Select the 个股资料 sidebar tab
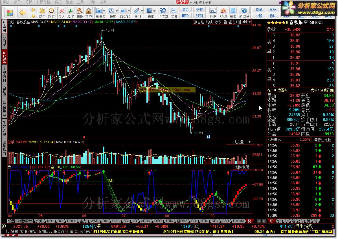This screenshot has width=338, height=239. 4,74
